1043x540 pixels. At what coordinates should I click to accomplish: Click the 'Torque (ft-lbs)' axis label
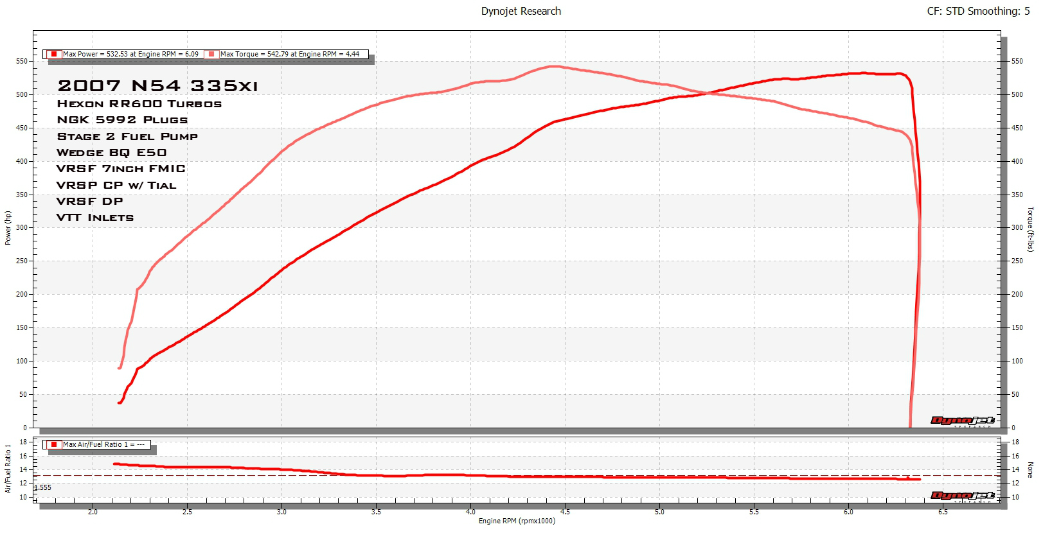[x=1031, y=229]
